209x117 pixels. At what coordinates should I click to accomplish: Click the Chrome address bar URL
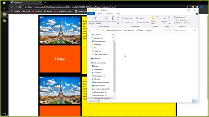pos(75,7)
